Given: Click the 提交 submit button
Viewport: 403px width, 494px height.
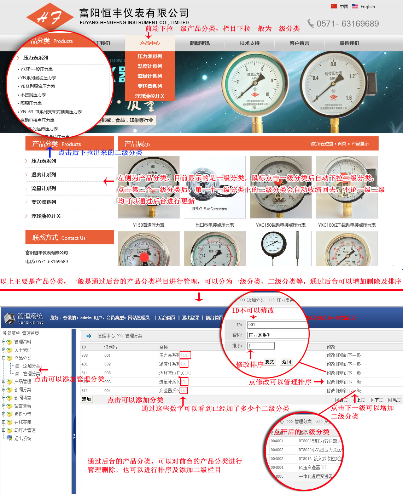Looking at the screenshot, I should (269, 362).
